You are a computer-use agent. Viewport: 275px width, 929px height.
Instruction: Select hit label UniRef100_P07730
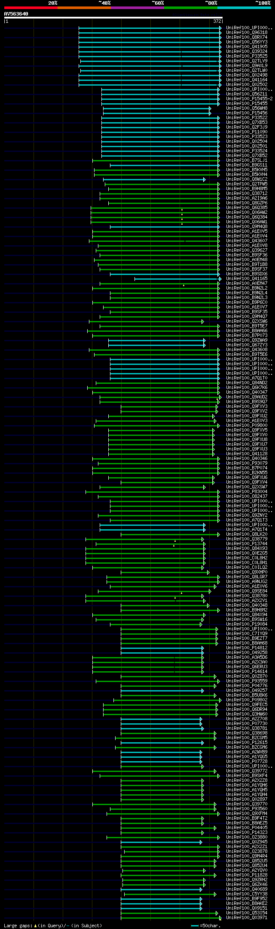tap(247, 723)
